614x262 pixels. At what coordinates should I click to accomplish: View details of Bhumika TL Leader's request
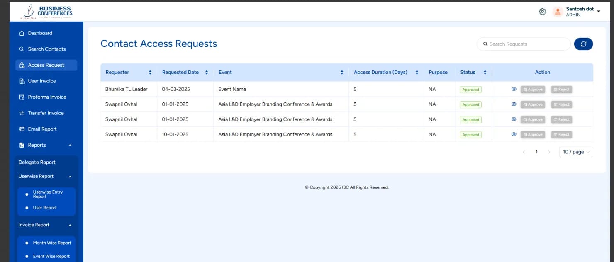514,89
